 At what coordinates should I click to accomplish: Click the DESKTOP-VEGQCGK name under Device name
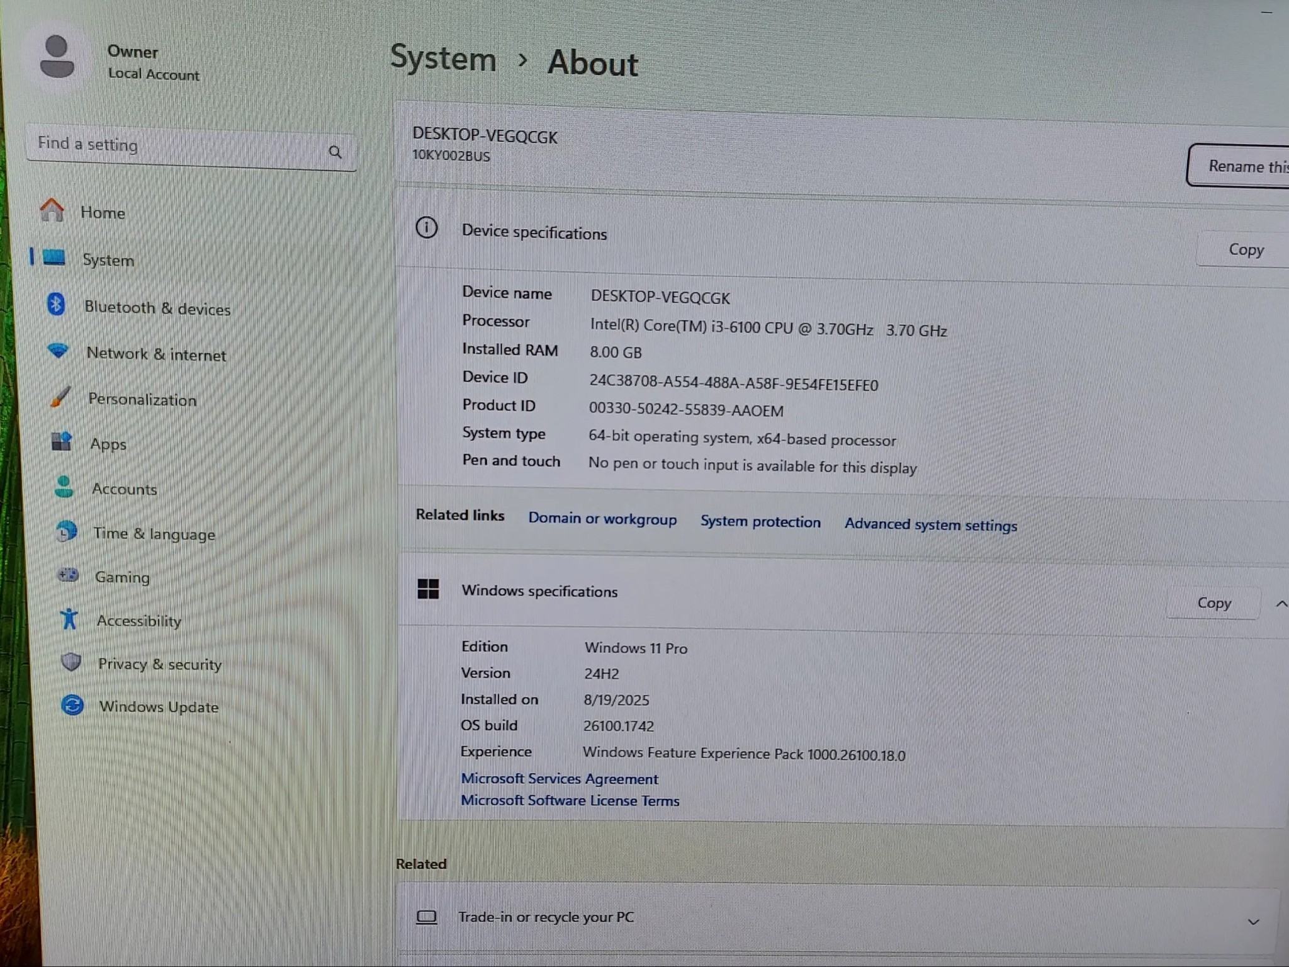click(660, 298)
